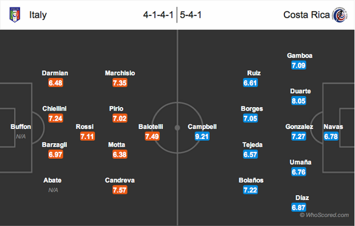The image size is (355, 226).
Task: Select Navas's 6.78 rating badge
Action: 331,136
